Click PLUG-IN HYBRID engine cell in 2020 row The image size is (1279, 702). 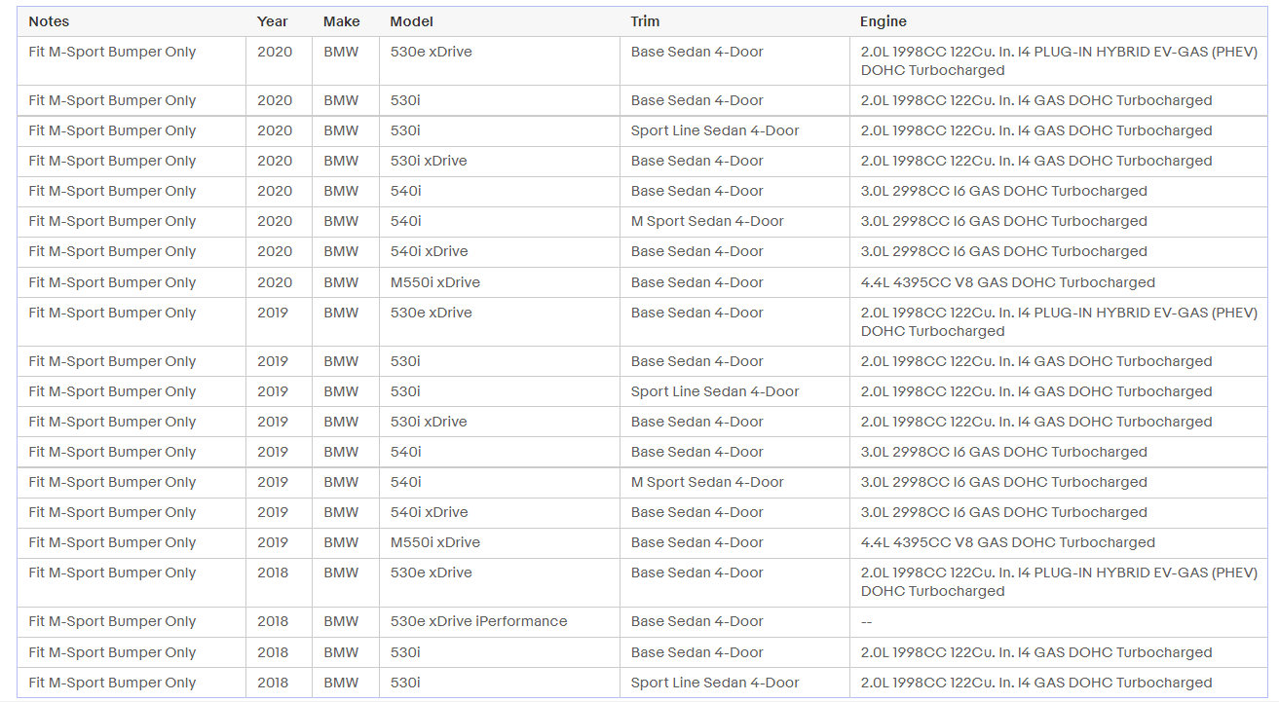[1059, 60]
